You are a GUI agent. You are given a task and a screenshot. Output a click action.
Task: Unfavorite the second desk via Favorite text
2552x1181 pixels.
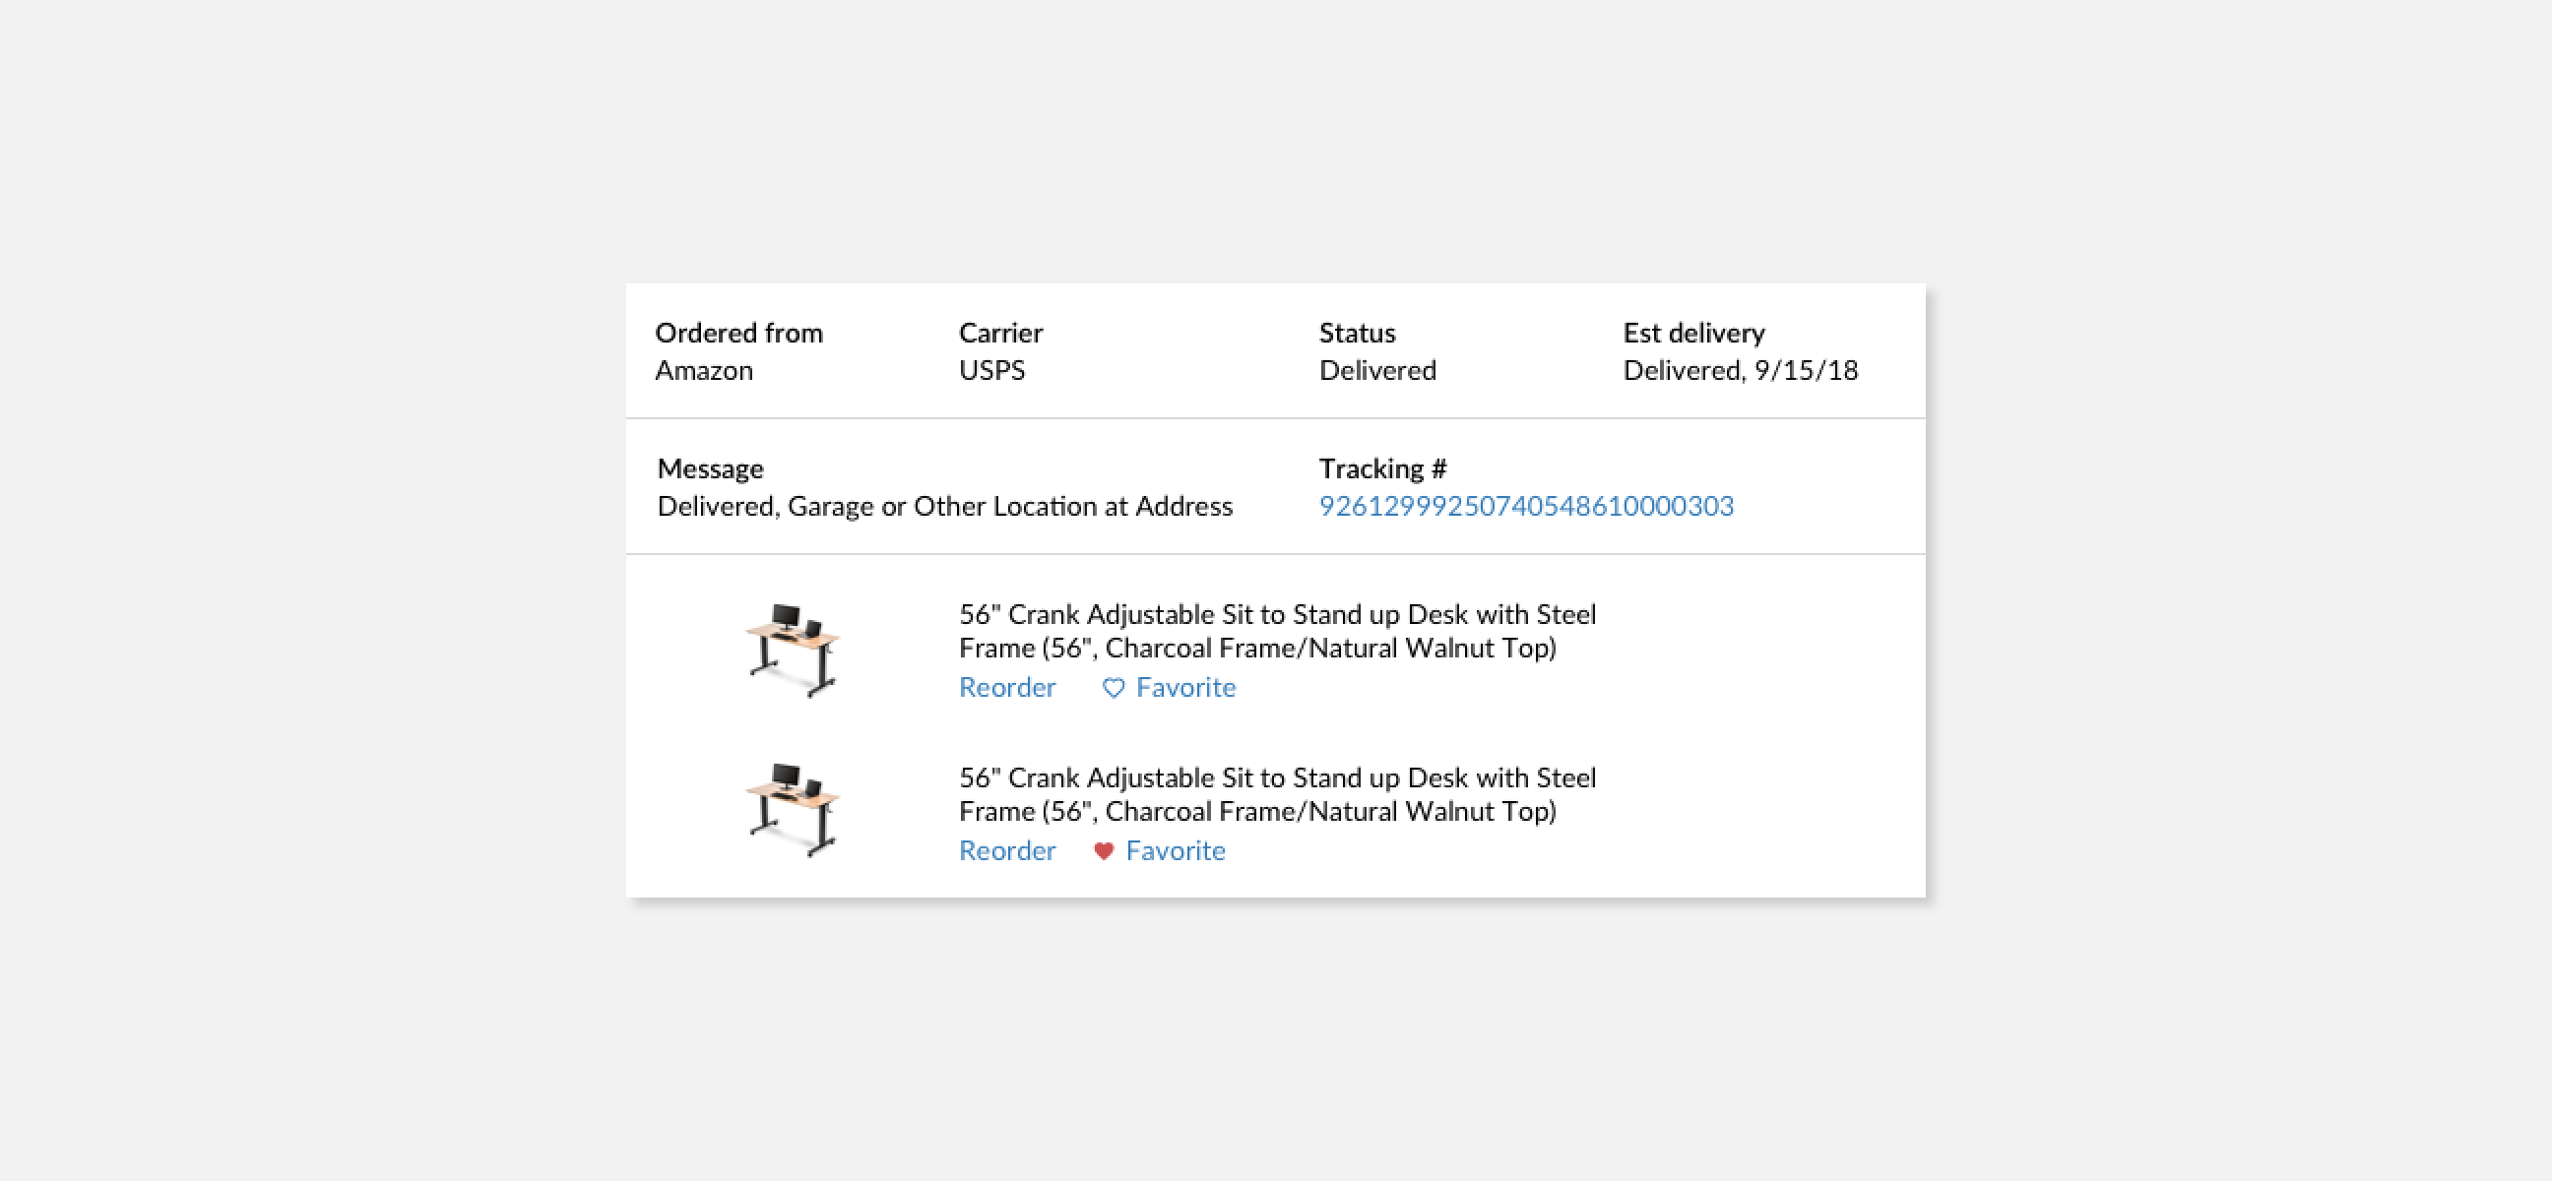(1175, 851)
